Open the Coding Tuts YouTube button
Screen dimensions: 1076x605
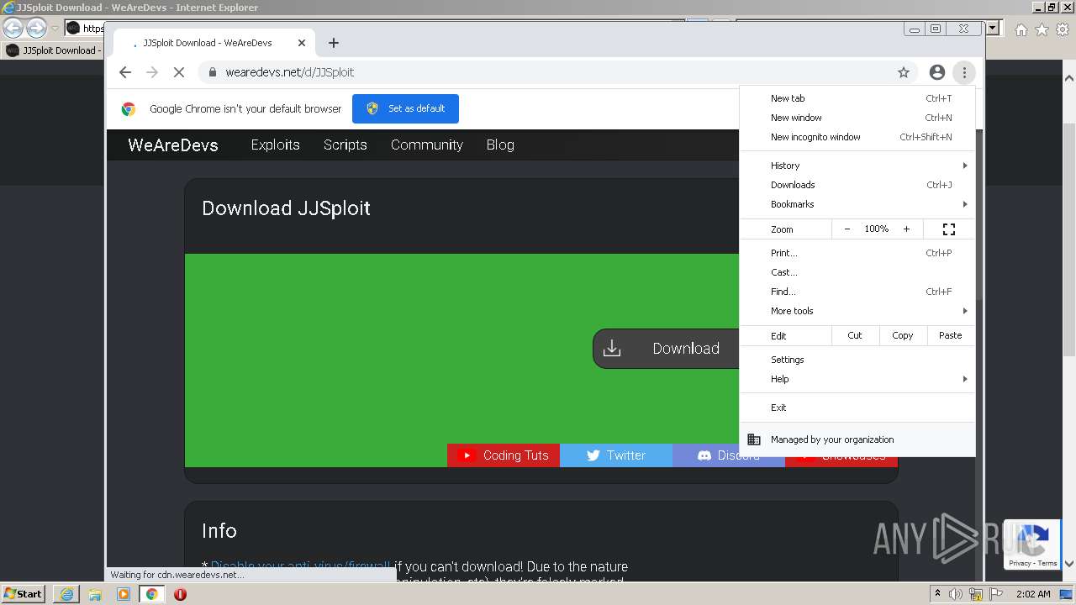pyautogui.click(x=504, y=455)
